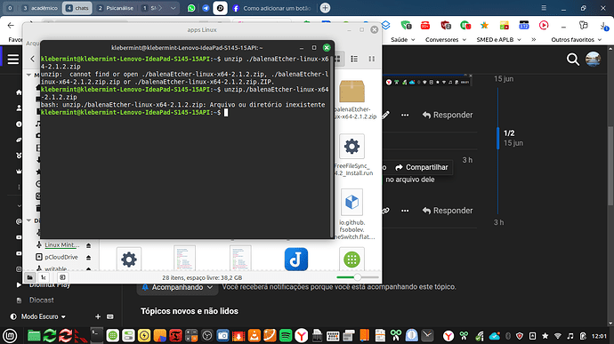Launch Spotify from the taskbar
The width and height of the screenshot is (614, 344).
[x=286, y=336]
